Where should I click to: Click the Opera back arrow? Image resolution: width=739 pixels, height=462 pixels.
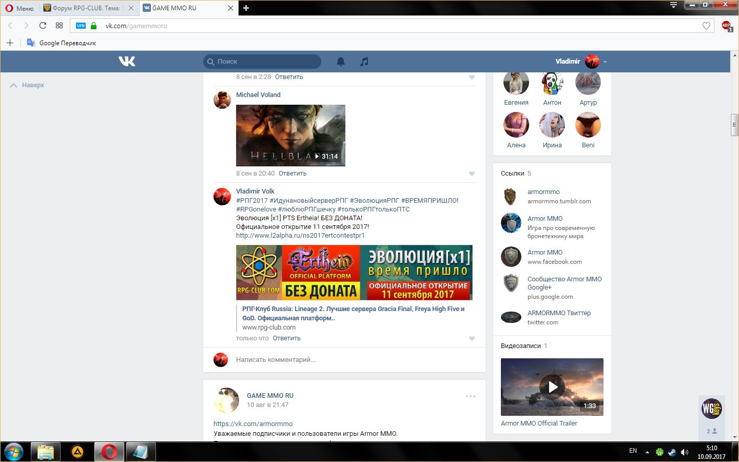click(10, 26)
